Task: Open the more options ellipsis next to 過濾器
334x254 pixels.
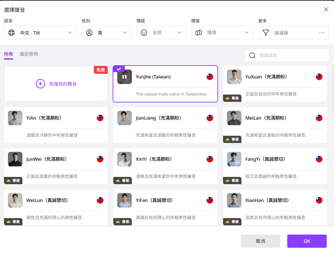Action: [322, 33]
